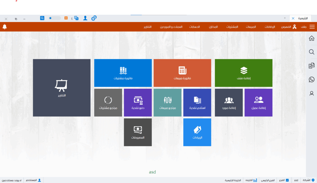Open the notifications bell icon
Viewport: 317px width, 183px height.
[x=5, y=27]
